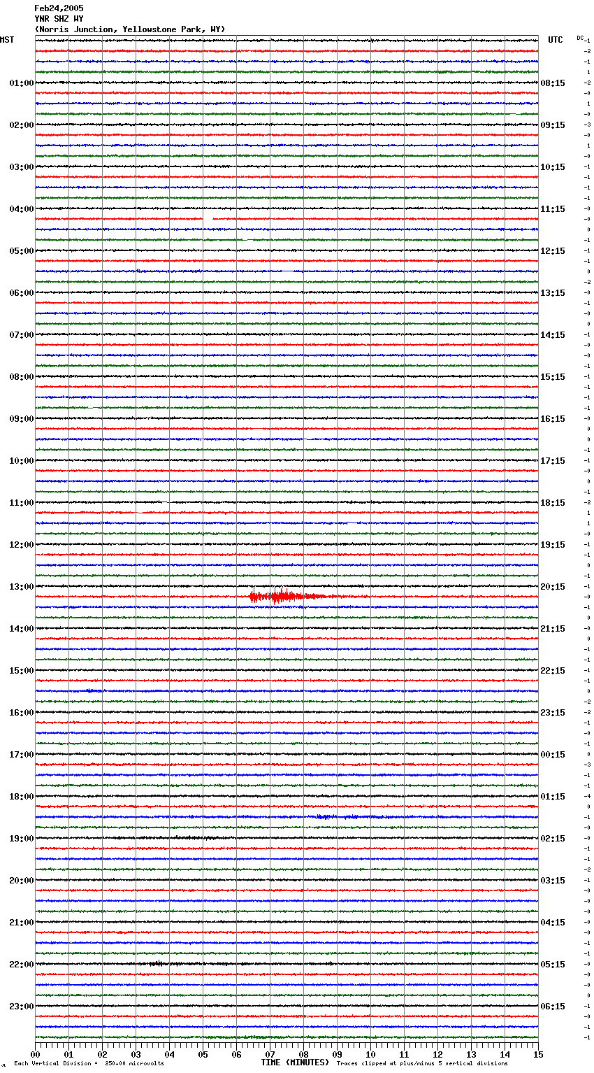Image resolution: width=594 pixels, height=1073 pixels.
Task: Click minute tick 03 on the bottom axis
Action: click(136, 1054)
